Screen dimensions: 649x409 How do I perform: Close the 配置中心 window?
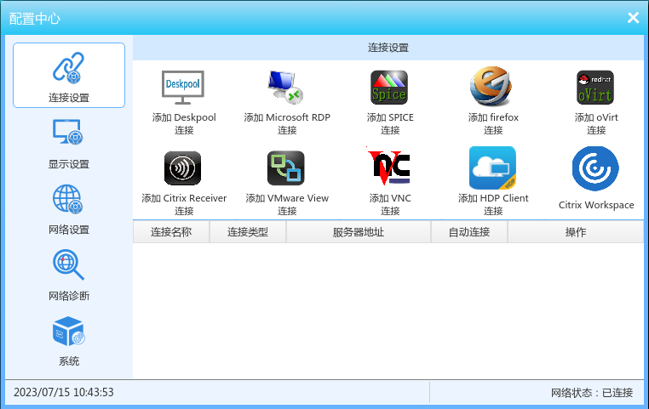pos(633,17)
